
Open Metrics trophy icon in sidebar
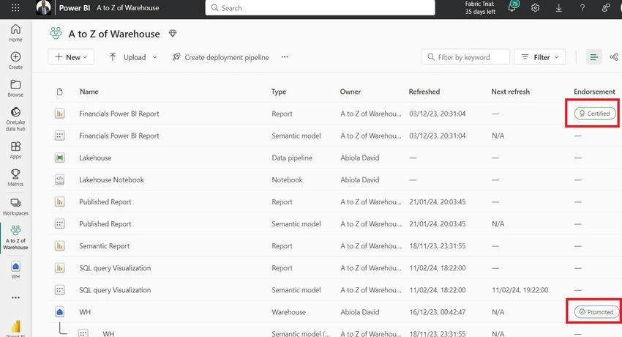(15, 177)
